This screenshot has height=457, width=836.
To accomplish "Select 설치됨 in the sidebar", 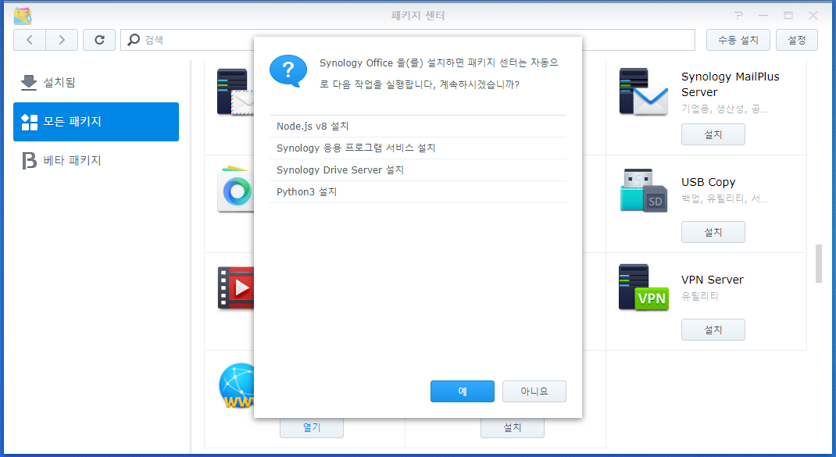I will click(96, 83).
